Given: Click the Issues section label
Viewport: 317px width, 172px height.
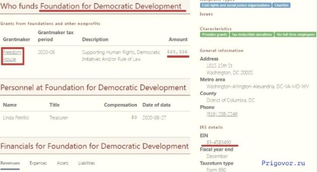Looking at the screenshot, I should (x=206, y=14).
